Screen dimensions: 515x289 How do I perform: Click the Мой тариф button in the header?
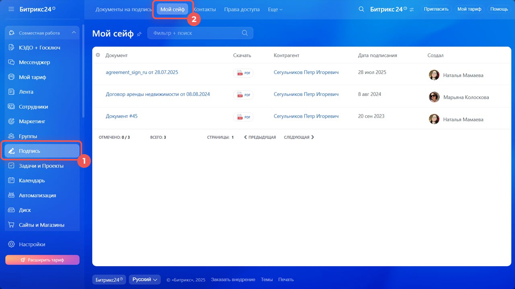[x=469, y=9]
